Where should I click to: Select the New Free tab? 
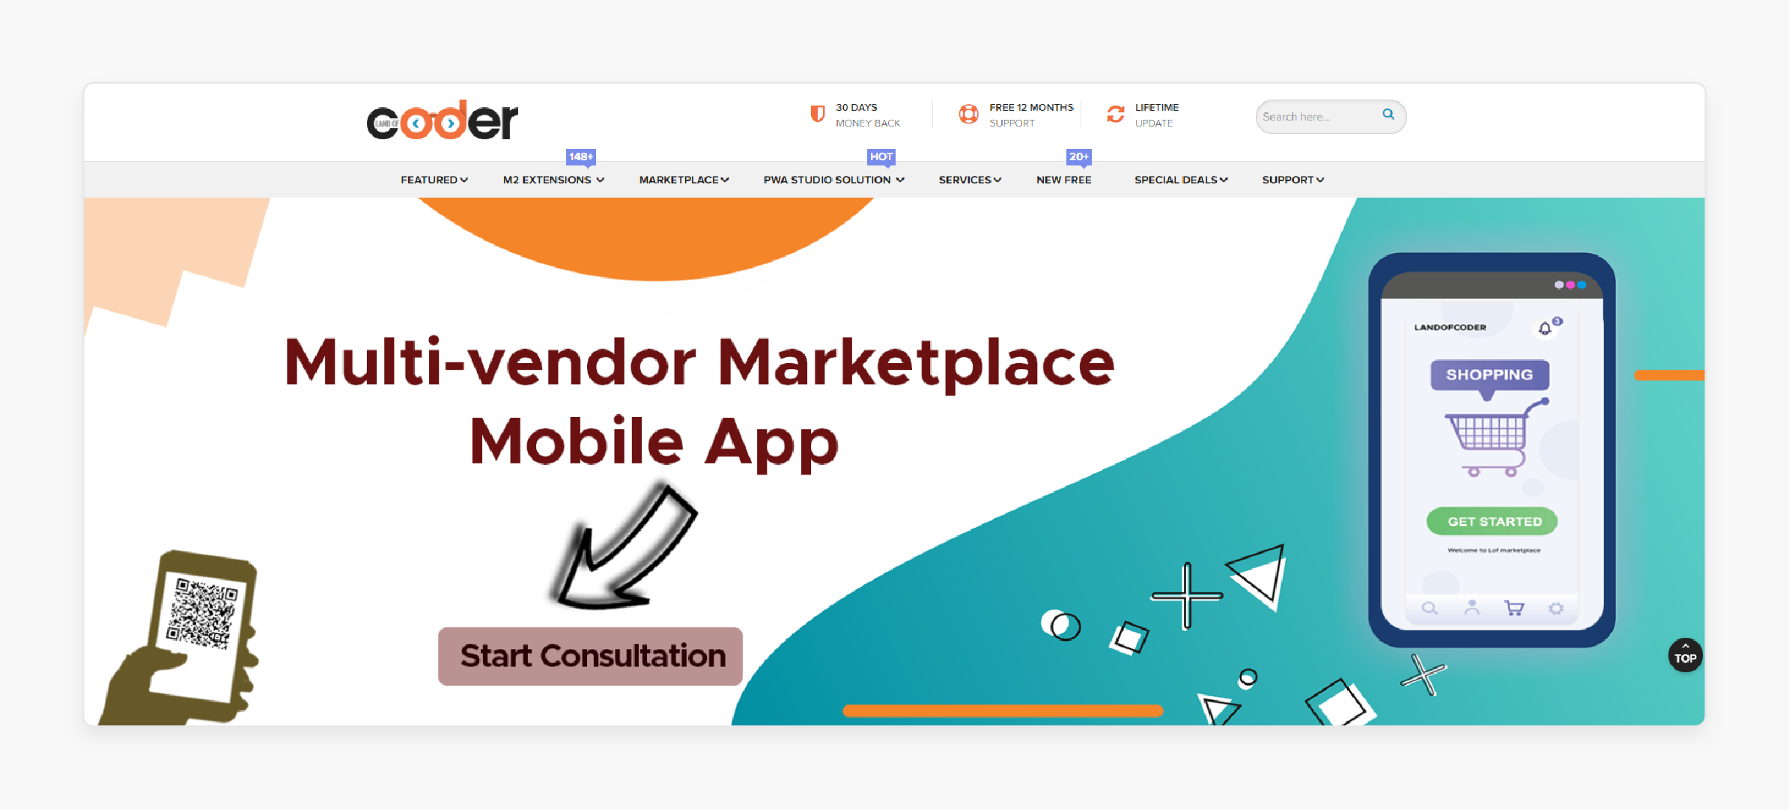click(1063, 179)
